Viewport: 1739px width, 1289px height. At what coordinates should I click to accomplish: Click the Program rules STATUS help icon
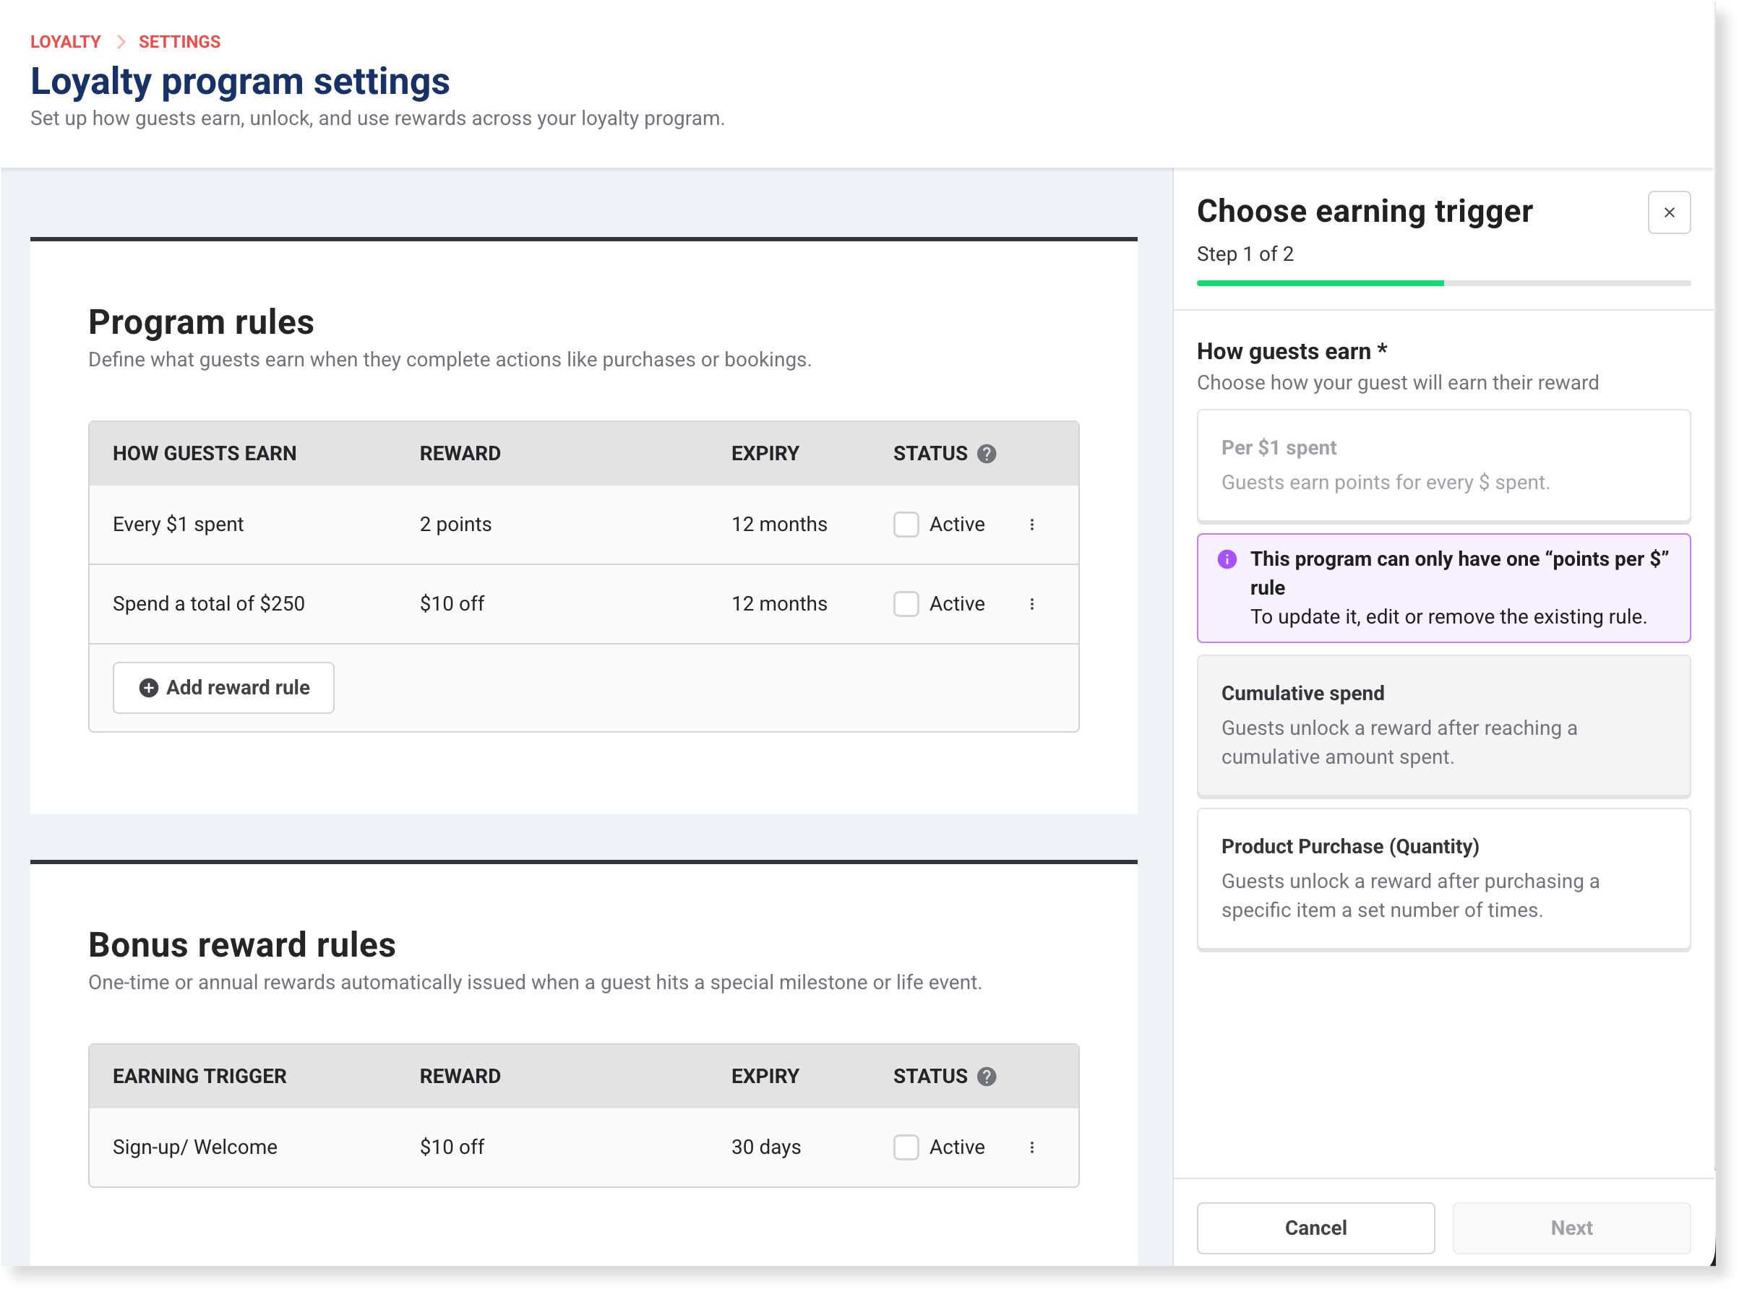click(987, 453)
